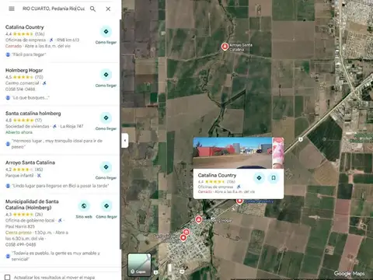The image size is (373, 280).
Task: Click the lowest red map pin
Action: point(183,237)
